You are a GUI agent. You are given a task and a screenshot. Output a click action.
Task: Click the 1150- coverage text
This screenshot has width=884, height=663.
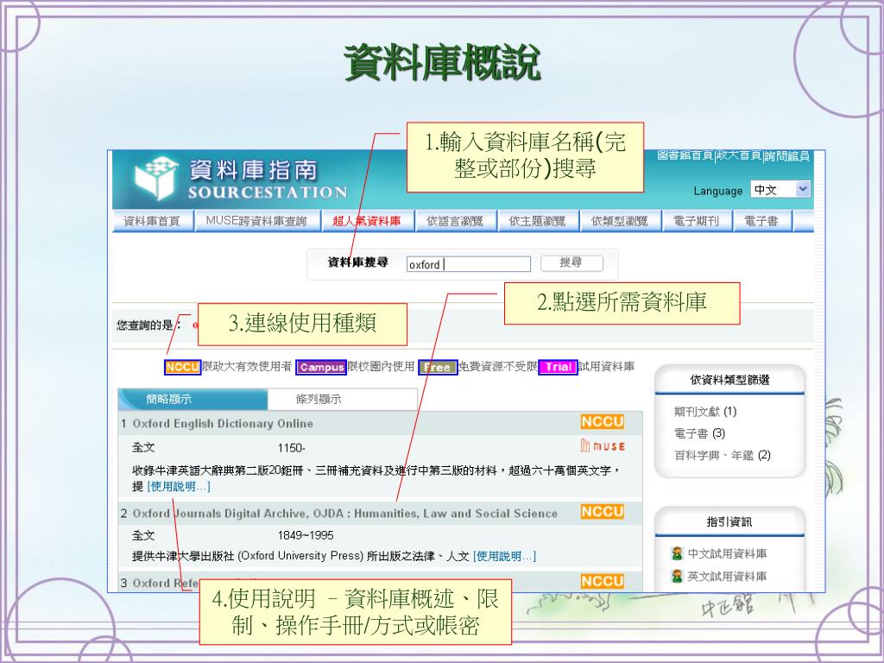point(292,448)
